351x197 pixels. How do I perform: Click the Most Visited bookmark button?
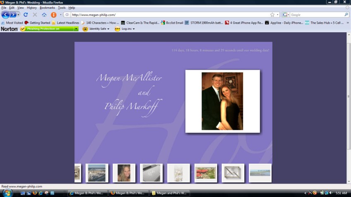click(x=12, y=23)
